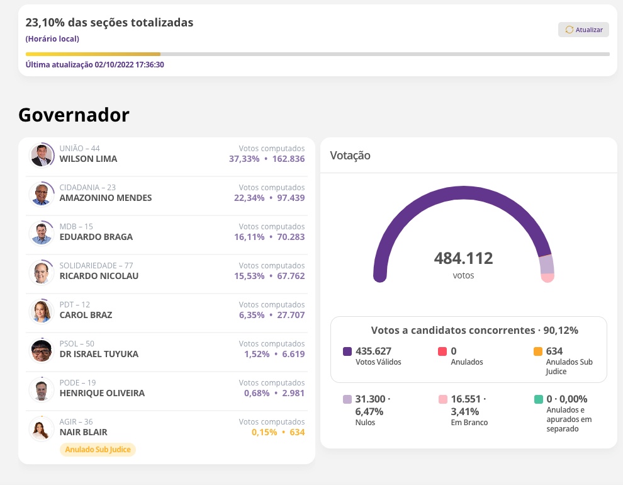The width and height of the screenshot is (623, 485).
Task: Select the red Anulados legend square
Action: click(x=442, y=351)
